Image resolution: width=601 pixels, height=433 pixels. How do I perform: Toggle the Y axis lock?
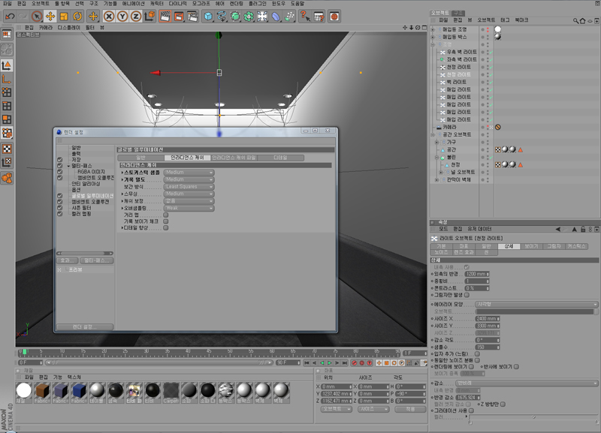(x=122, y=16)
